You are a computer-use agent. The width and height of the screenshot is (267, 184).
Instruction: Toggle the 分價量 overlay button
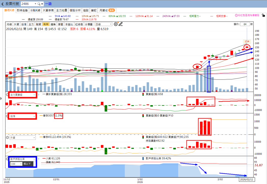coord(89,24)
